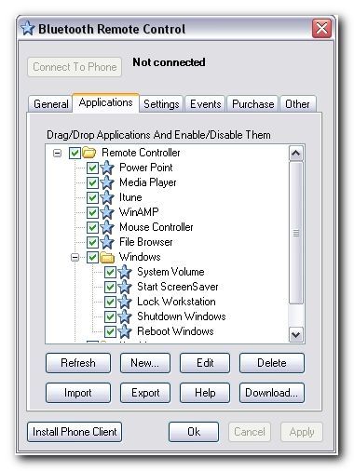354x471 pixels.
Task: Click the scroll down arrow of the tree
Action: click(x=296, y=334)
